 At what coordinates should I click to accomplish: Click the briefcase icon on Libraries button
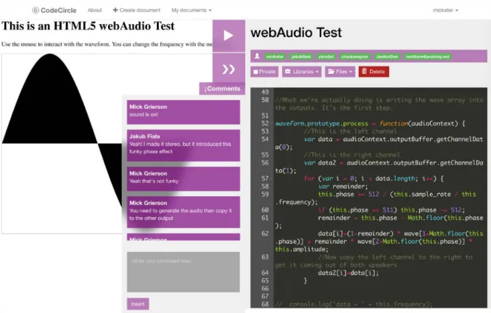[x=288, y=71]
